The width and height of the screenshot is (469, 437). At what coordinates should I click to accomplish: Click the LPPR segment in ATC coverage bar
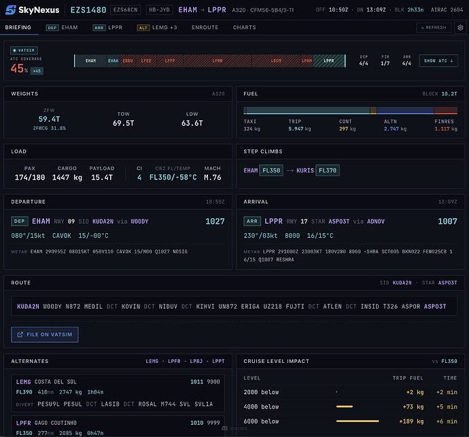coord(329,60)
